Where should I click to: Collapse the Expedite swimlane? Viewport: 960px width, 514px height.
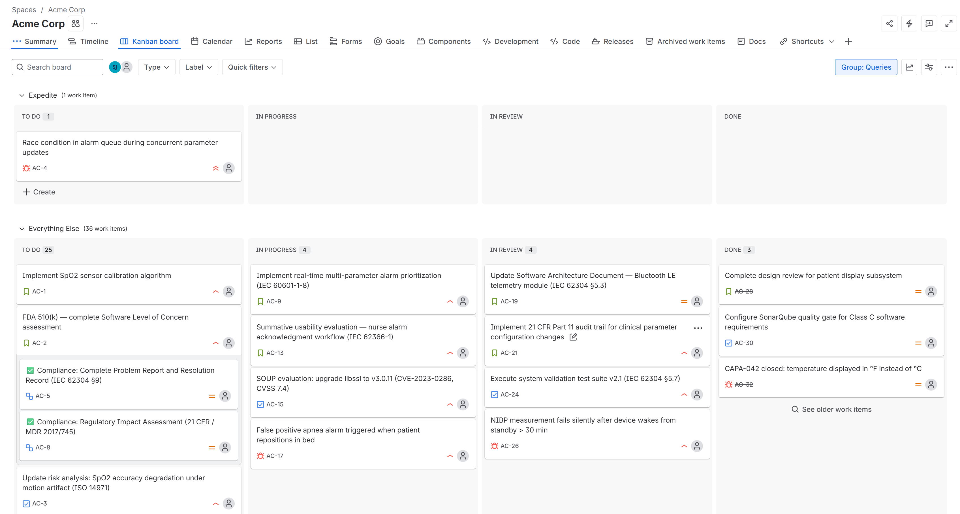click(22, 95)
